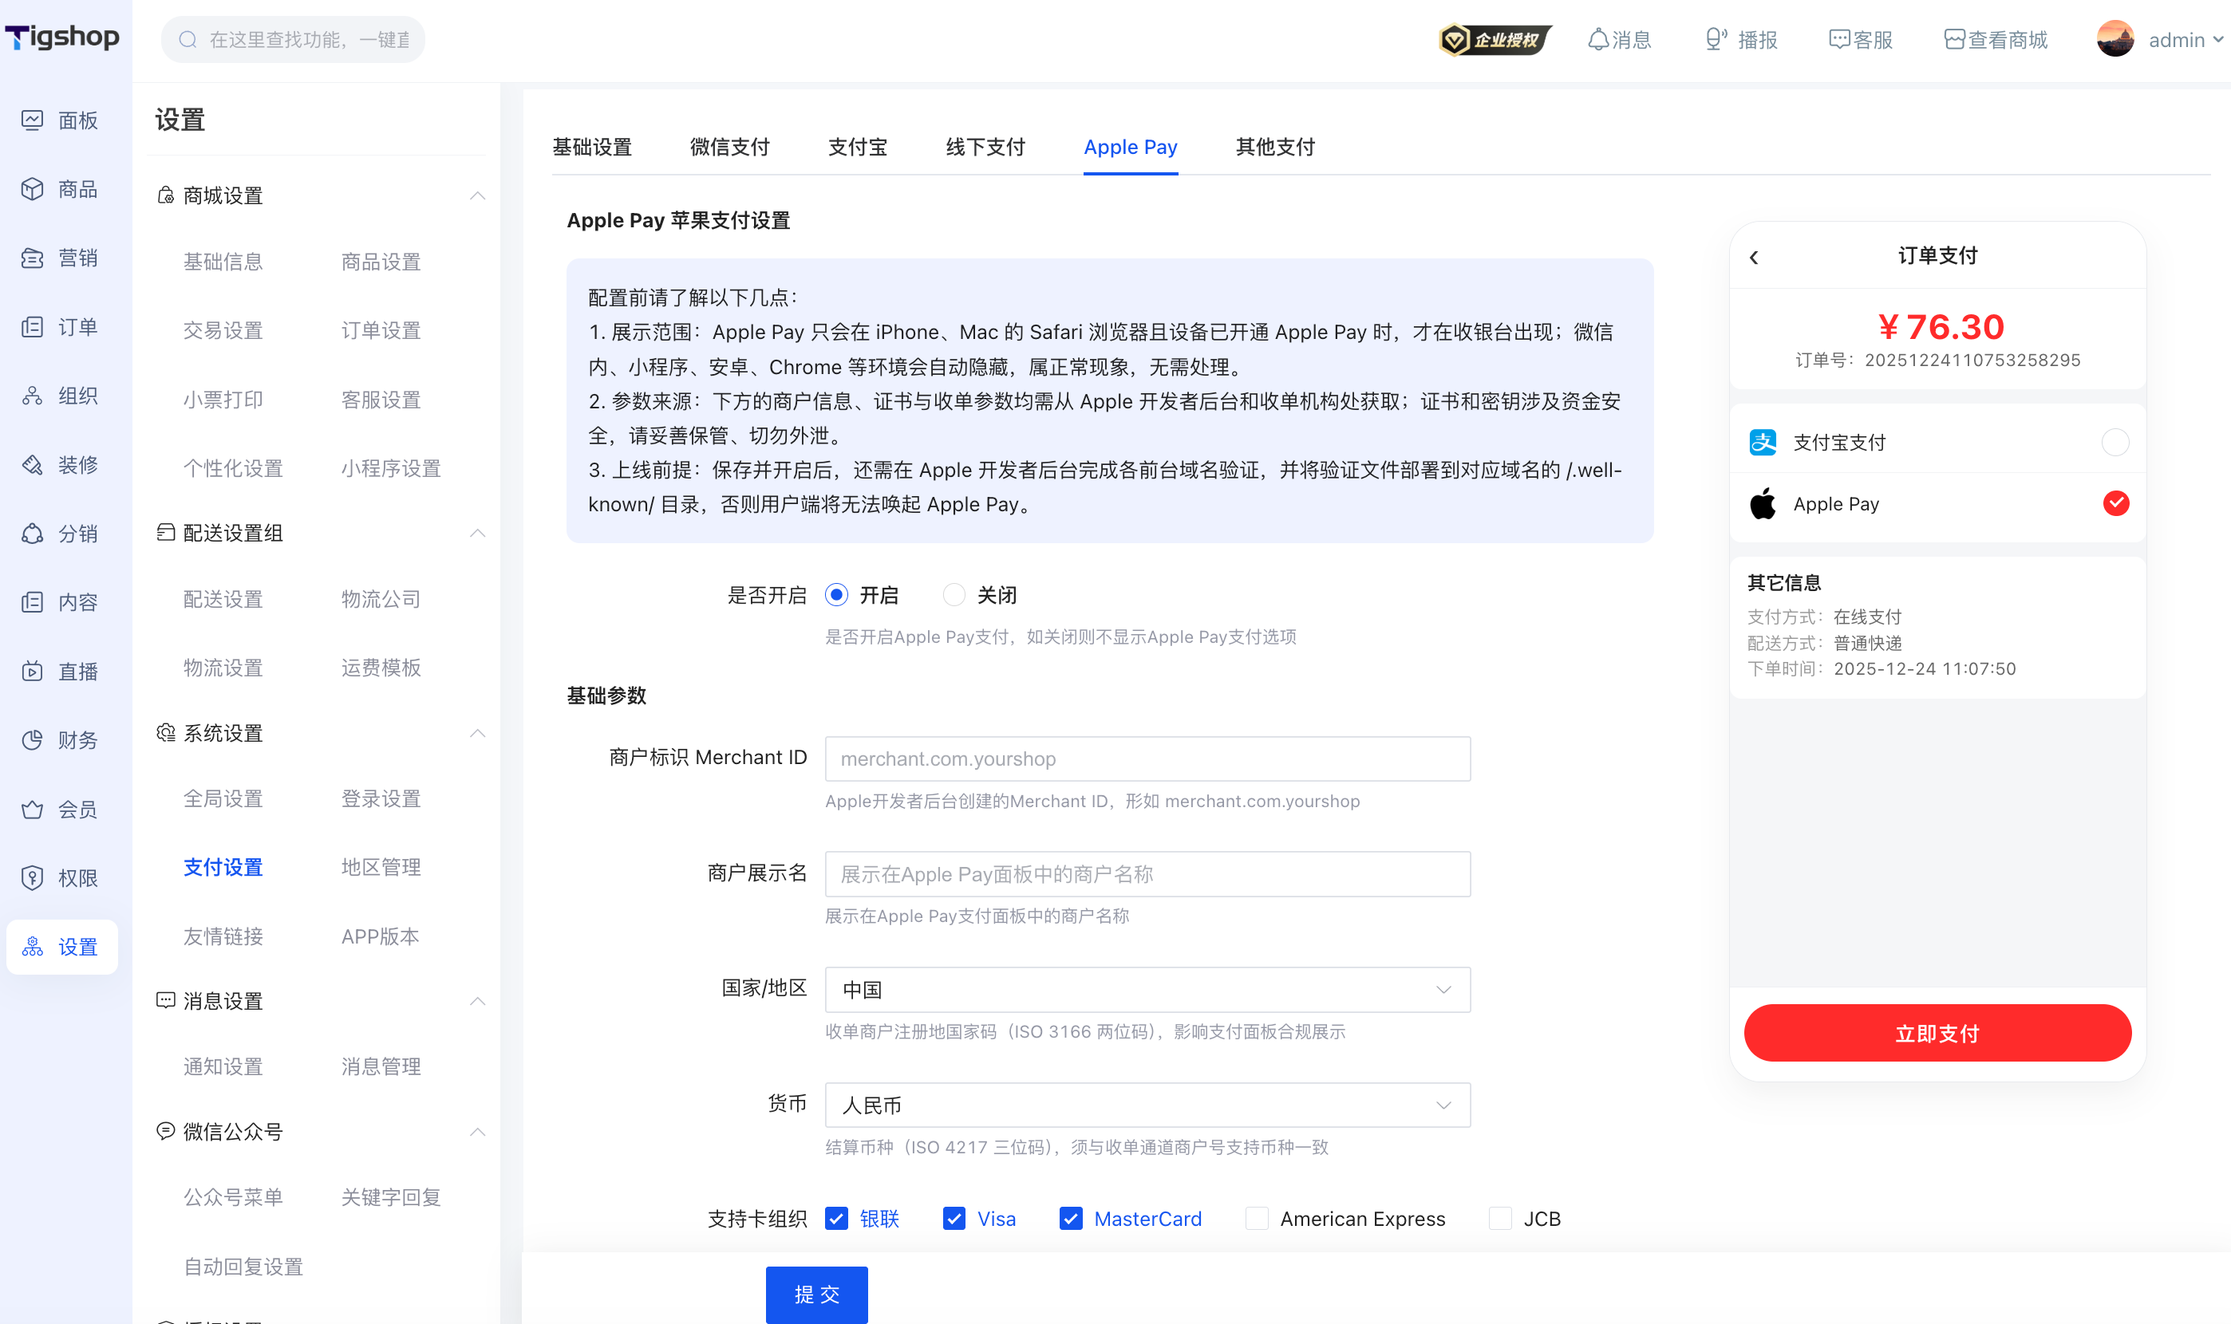This screenshot has width=2231, height=1324.
Task: Click the back arrow in 订单支付 preview
Action: click(x=1755, y=257)
